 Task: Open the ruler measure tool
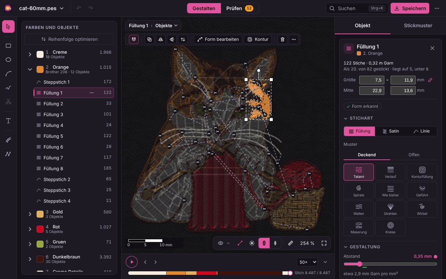tap(291, 243)
